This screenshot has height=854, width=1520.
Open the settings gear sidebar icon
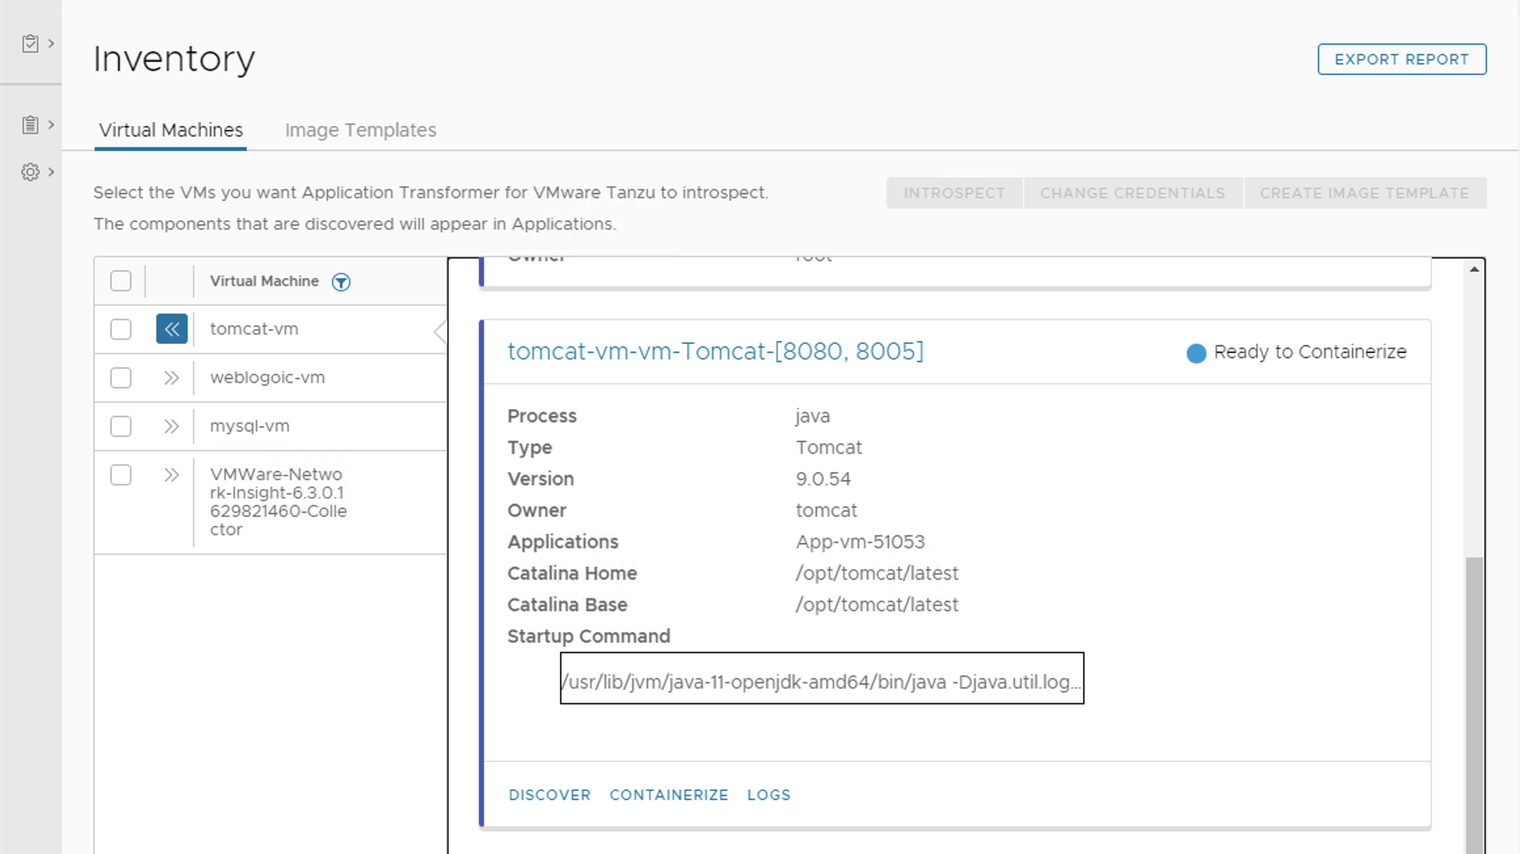click(30, 172)
